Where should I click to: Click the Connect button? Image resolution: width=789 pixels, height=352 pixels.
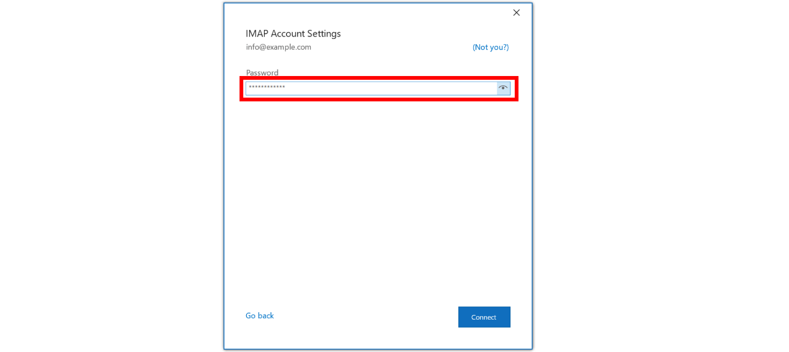(x=484, y=317)
